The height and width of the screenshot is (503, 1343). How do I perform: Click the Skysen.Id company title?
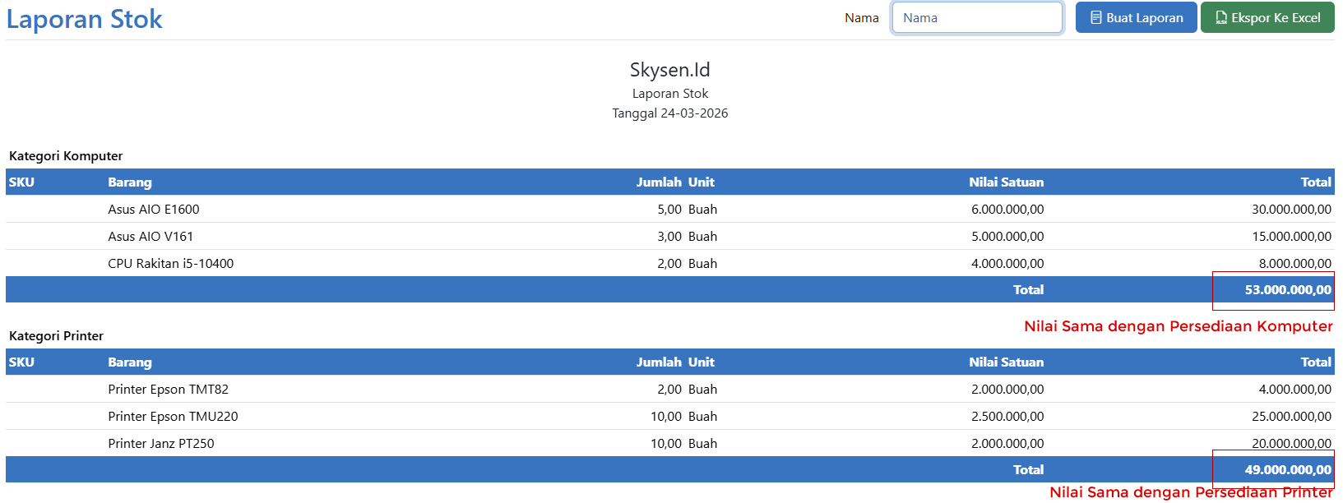(x=669, y=70)
